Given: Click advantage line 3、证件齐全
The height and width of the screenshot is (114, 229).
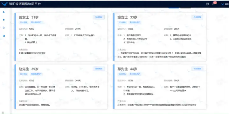Looking at the screenshot, I should tap(129, 43).
